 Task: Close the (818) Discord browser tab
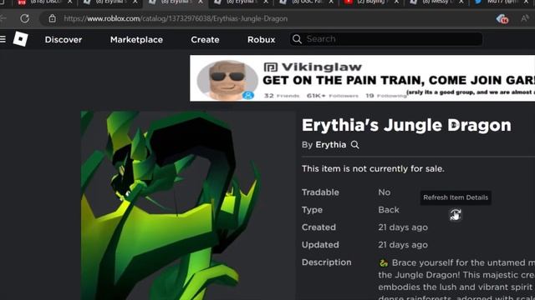(x=70, y=2)
